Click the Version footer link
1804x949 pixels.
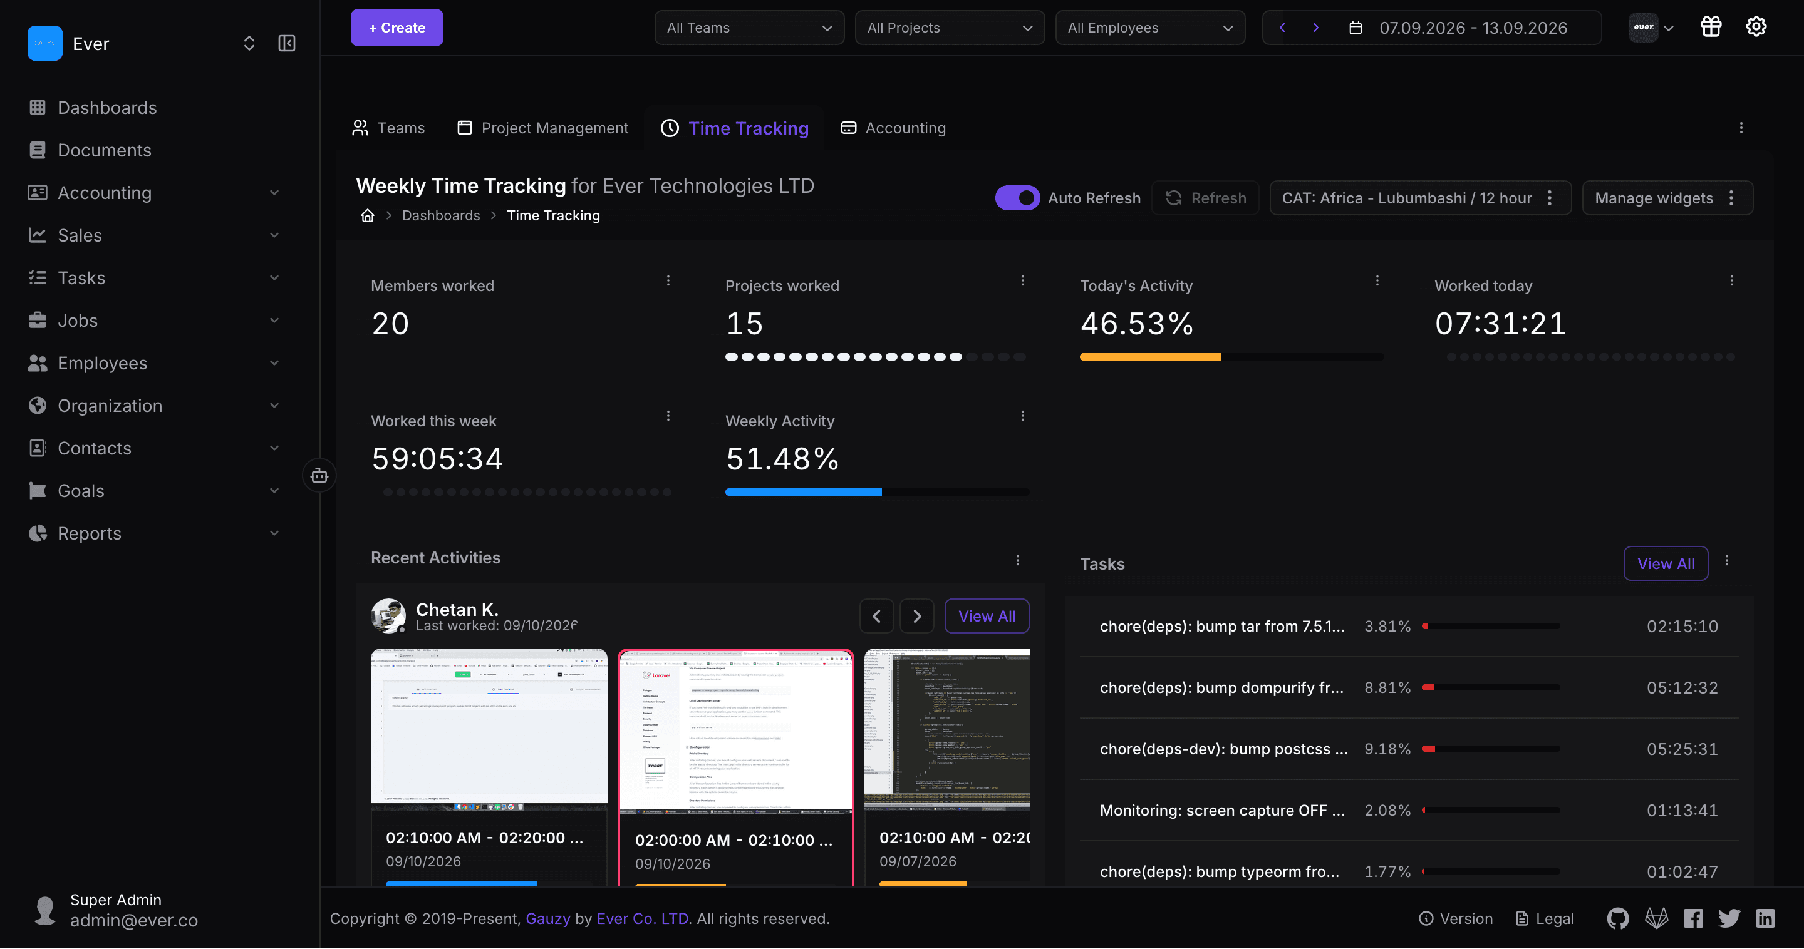point(1456,919)
